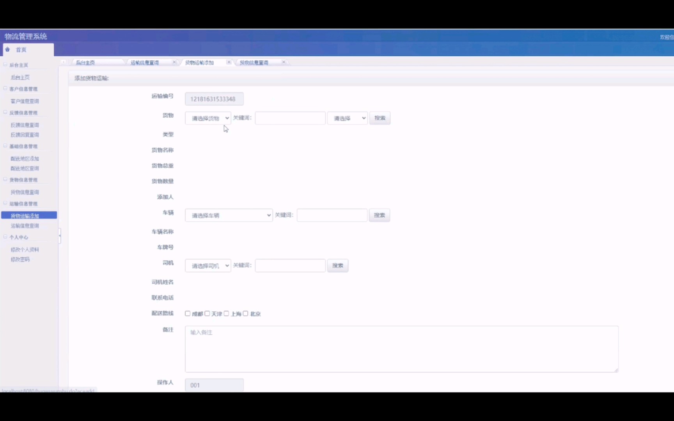Collapse the 反馈信息管理 menu group
This screenshot has height=421, width=674.
coord(5,112)
